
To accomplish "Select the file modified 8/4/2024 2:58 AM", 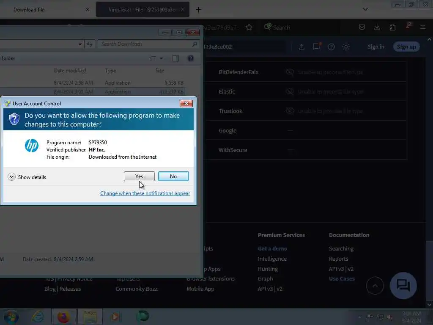I will [x=93, y=83].
